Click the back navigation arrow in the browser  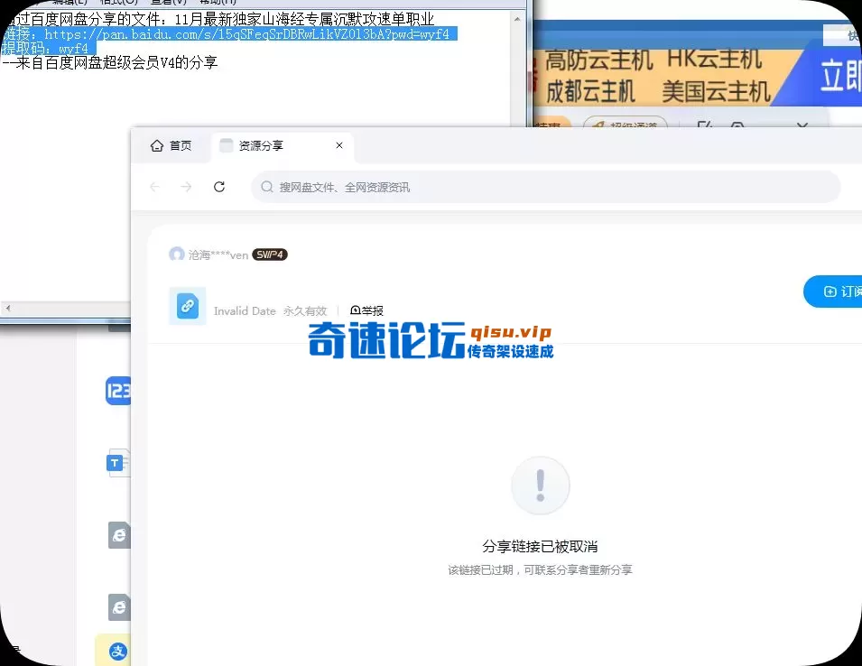pos(154,187)
